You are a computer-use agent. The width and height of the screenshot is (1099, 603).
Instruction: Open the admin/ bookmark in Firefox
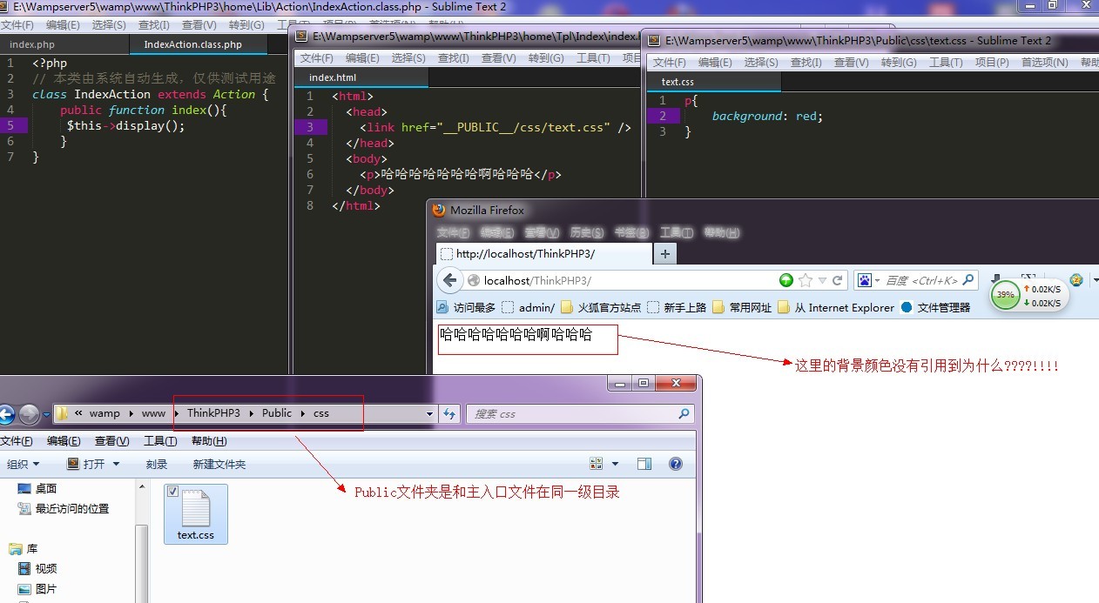click(536, 306)
